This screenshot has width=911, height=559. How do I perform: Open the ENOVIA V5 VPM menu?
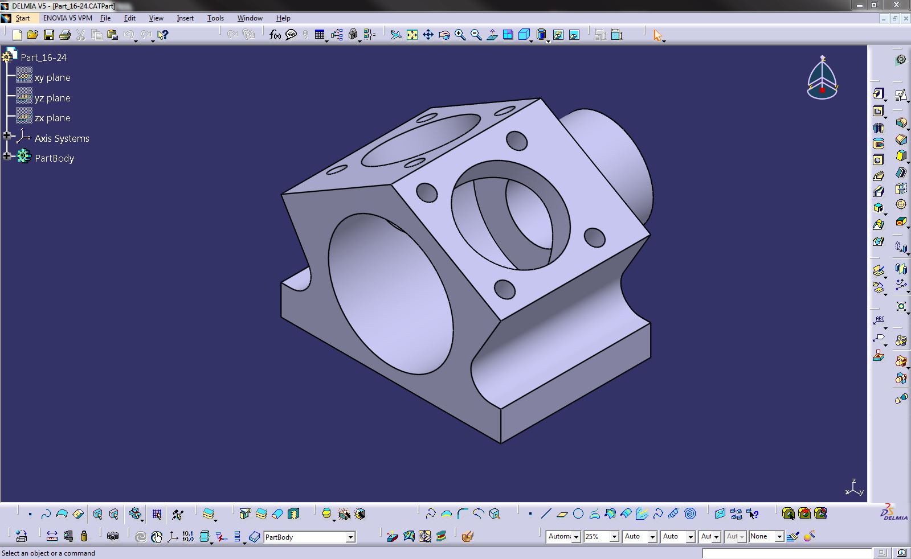tap(67, 18)
